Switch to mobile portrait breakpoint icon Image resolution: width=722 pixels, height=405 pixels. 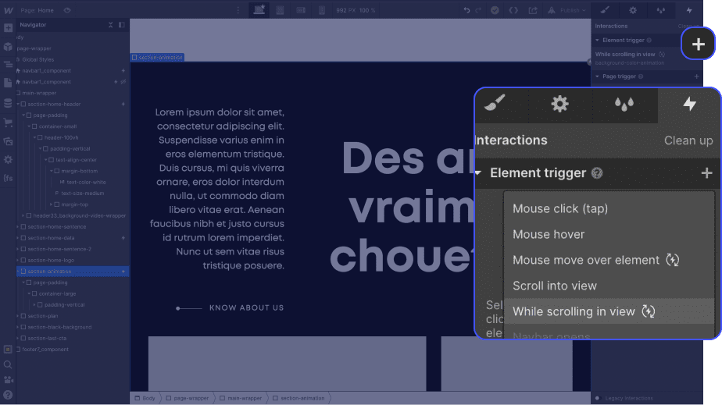pos(321,10)
